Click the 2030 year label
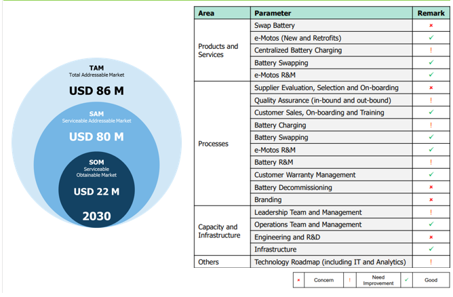Screen dimensions: 453x297 (96, 216)
